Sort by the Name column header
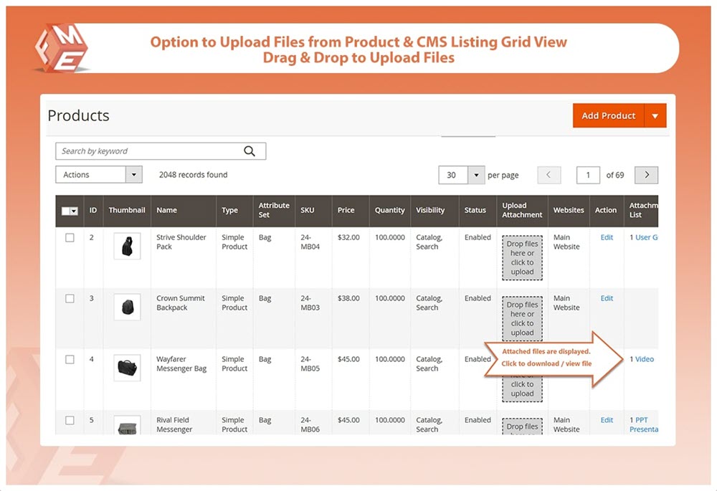 (x=166, y=210)
